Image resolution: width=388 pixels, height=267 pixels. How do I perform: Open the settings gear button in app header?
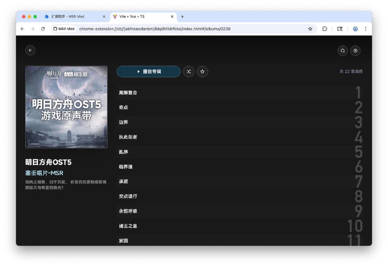tap(356, 51)
